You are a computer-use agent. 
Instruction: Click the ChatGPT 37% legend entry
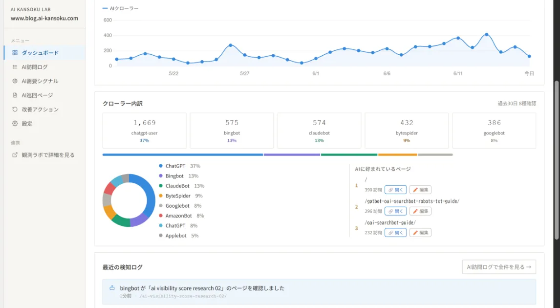(179, 166)
